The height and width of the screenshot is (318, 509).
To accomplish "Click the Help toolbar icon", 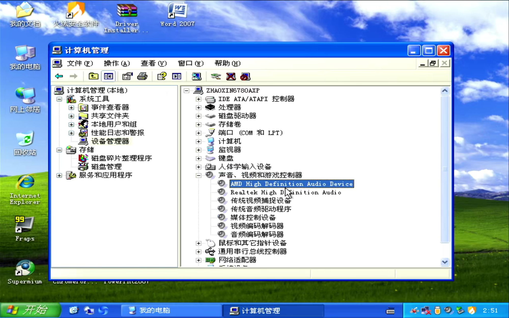I will (x=162, y=76).
